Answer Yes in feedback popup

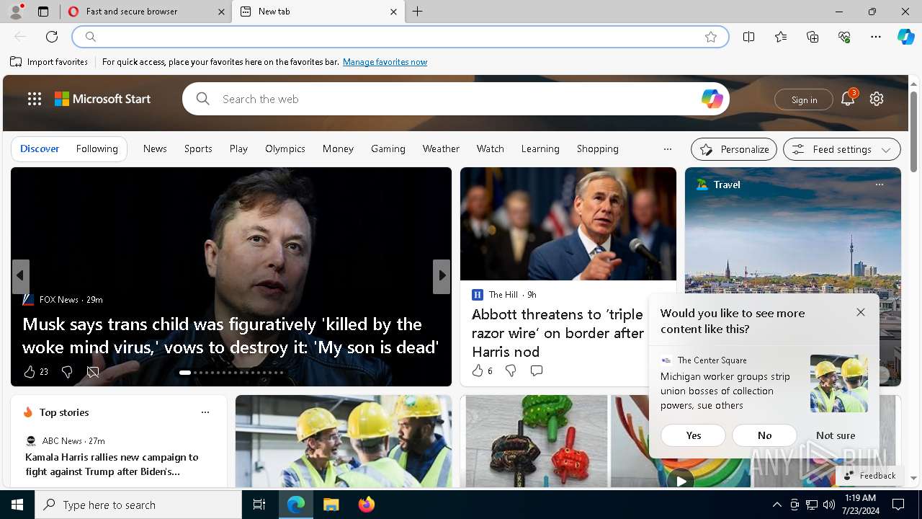point(694,435)
